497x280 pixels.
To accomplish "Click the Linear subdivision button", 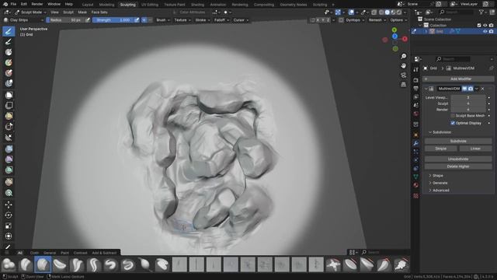I will click(x=475, y=149).
